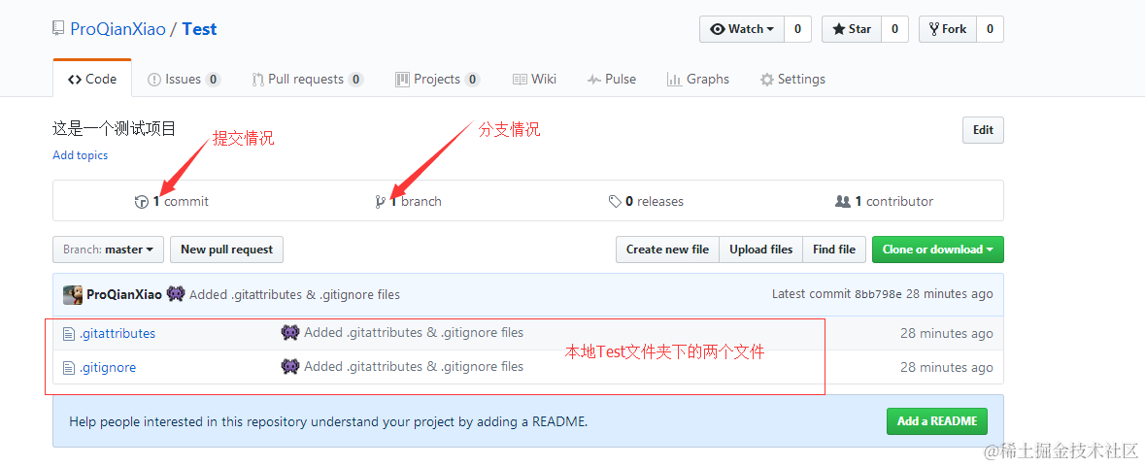1145x467 pixels.
Task: Click the Issues tab exclamation icon
Action: 154,80
